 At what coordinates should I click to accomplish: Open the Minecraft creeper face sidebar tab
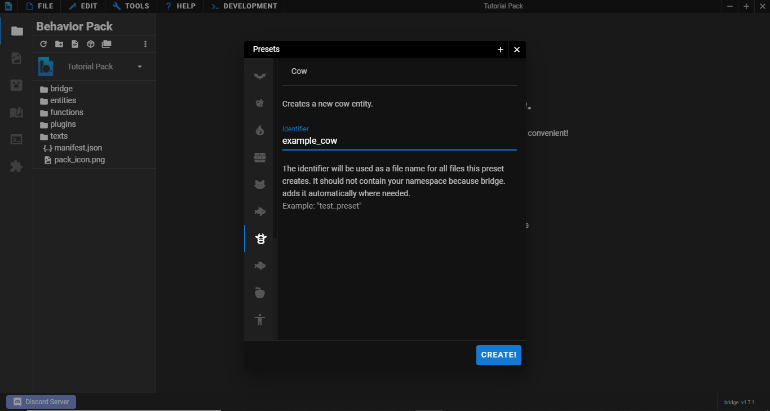coord(16,85)
